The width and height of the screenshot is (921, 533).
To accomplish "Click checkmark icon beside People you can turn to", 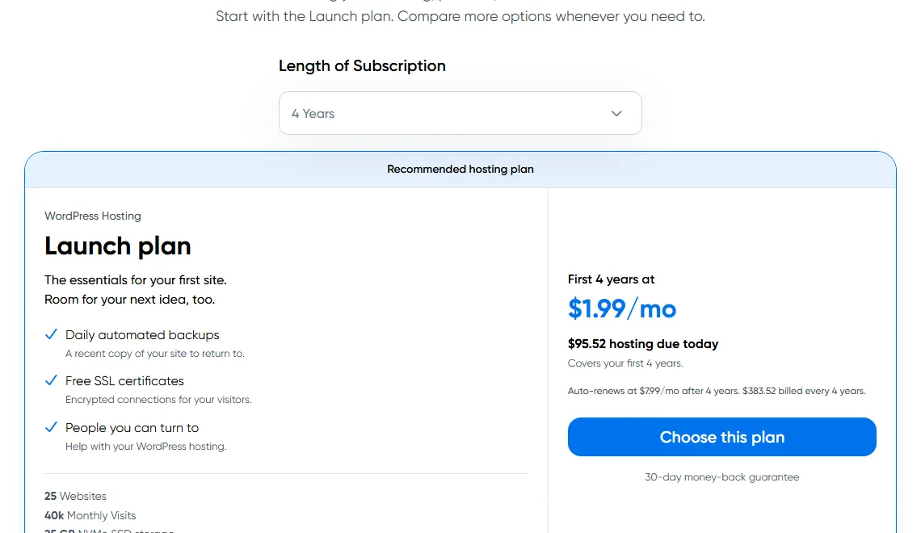I will click(51, 427).
